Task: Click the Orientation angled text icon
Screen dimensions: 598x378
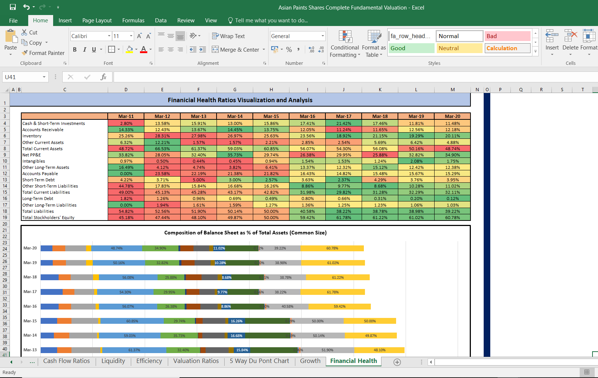Action: 193,36
